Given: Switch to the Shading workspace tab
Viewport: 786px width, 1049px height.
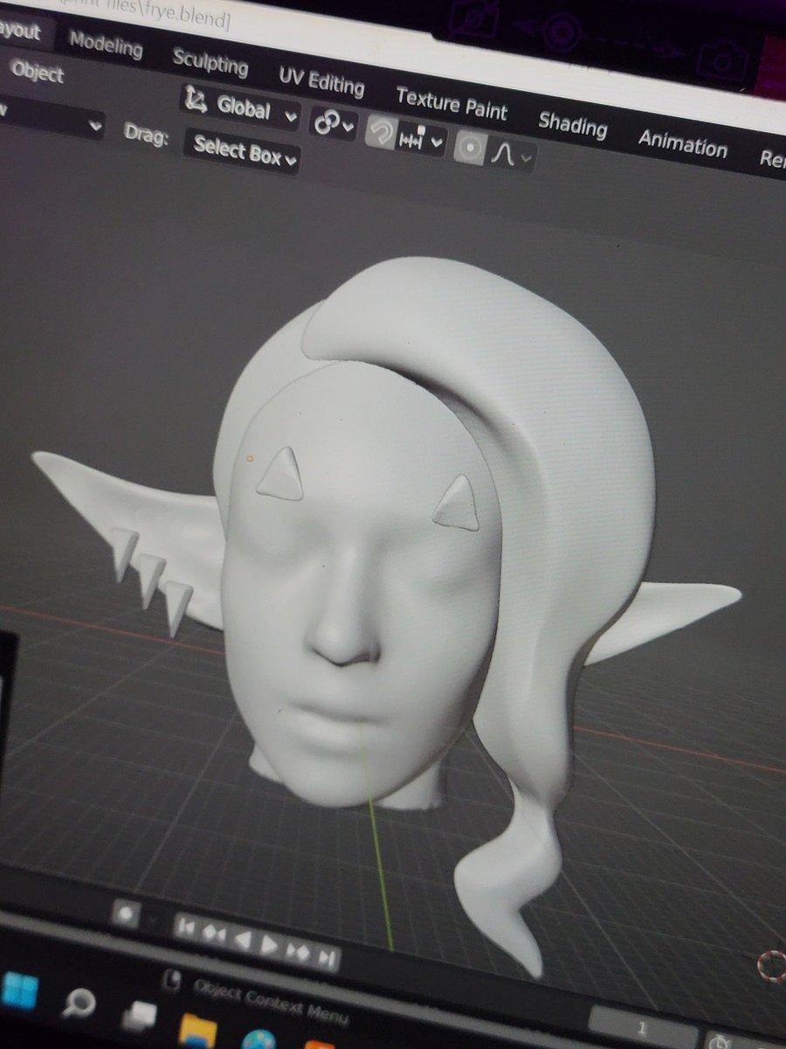Looking at the screenshot, I should tap(572, 123).
